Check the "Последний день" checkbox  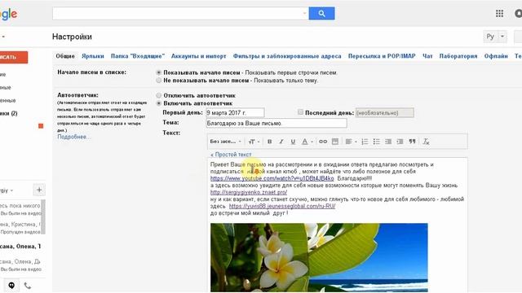coord(301,112)
